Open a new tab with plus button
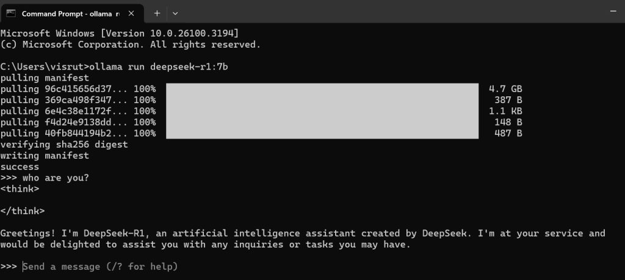The height and width of the screenshot is (280, 625). tap(157, 13)
